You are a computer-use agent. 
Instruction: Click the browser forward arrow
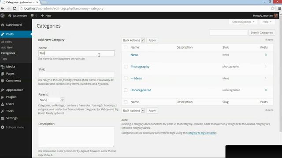click(x=8, y=8)
